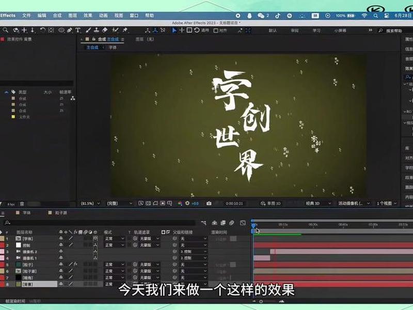The image size is (413, 310).
Task: Select the Roto Brush tool
Action: (x=115, y=30)
